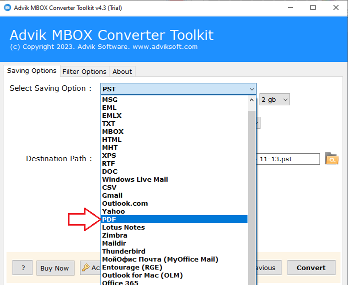
Task: Maximize the Advik MBOX Converter window
Action: [313, 8]
